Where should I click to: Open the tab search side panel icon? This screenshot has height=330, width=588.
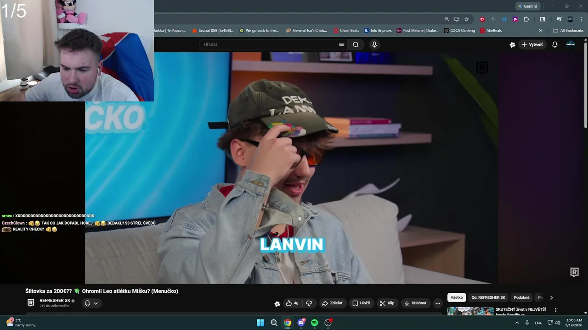[543, 19]
